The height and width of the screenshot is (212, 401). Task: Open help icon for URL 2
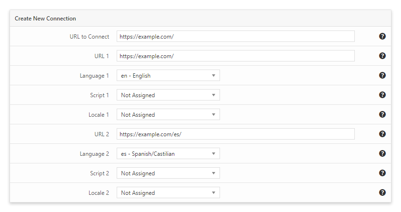[x=382, y=134]
